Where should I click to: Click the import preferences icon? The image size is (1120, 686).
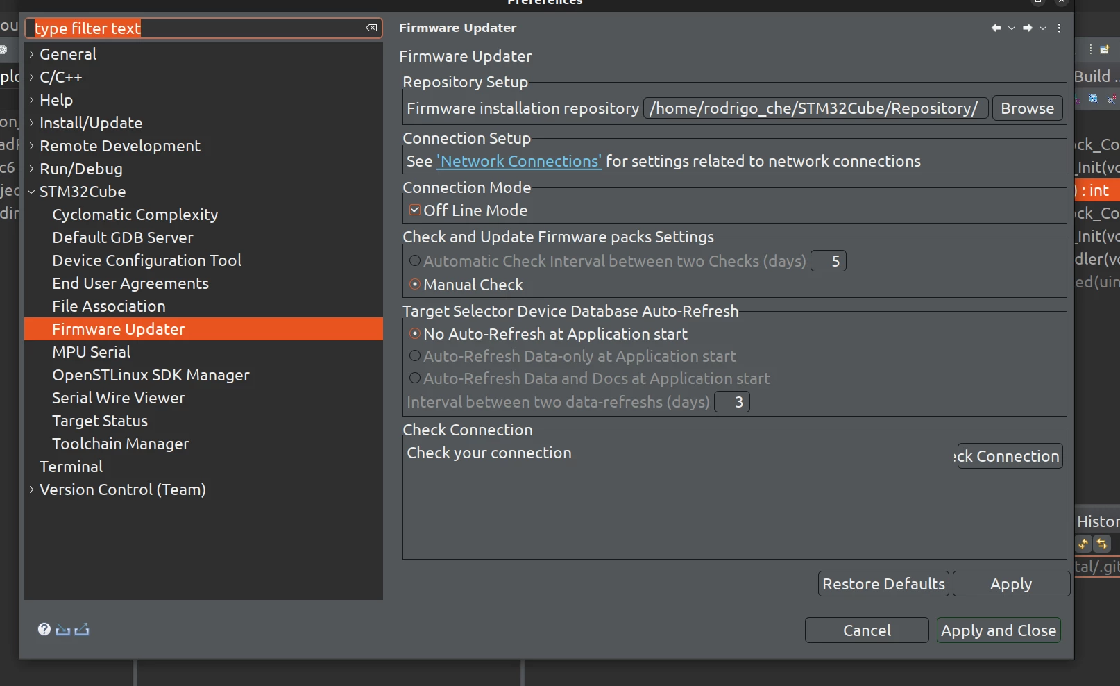63,630
